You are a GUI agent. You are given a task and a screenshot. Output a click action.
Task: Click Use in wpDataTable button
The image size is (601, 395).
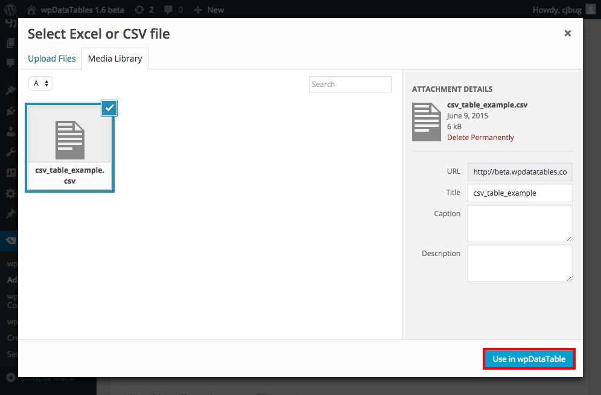pyautogui.click(x=529, y=359)
